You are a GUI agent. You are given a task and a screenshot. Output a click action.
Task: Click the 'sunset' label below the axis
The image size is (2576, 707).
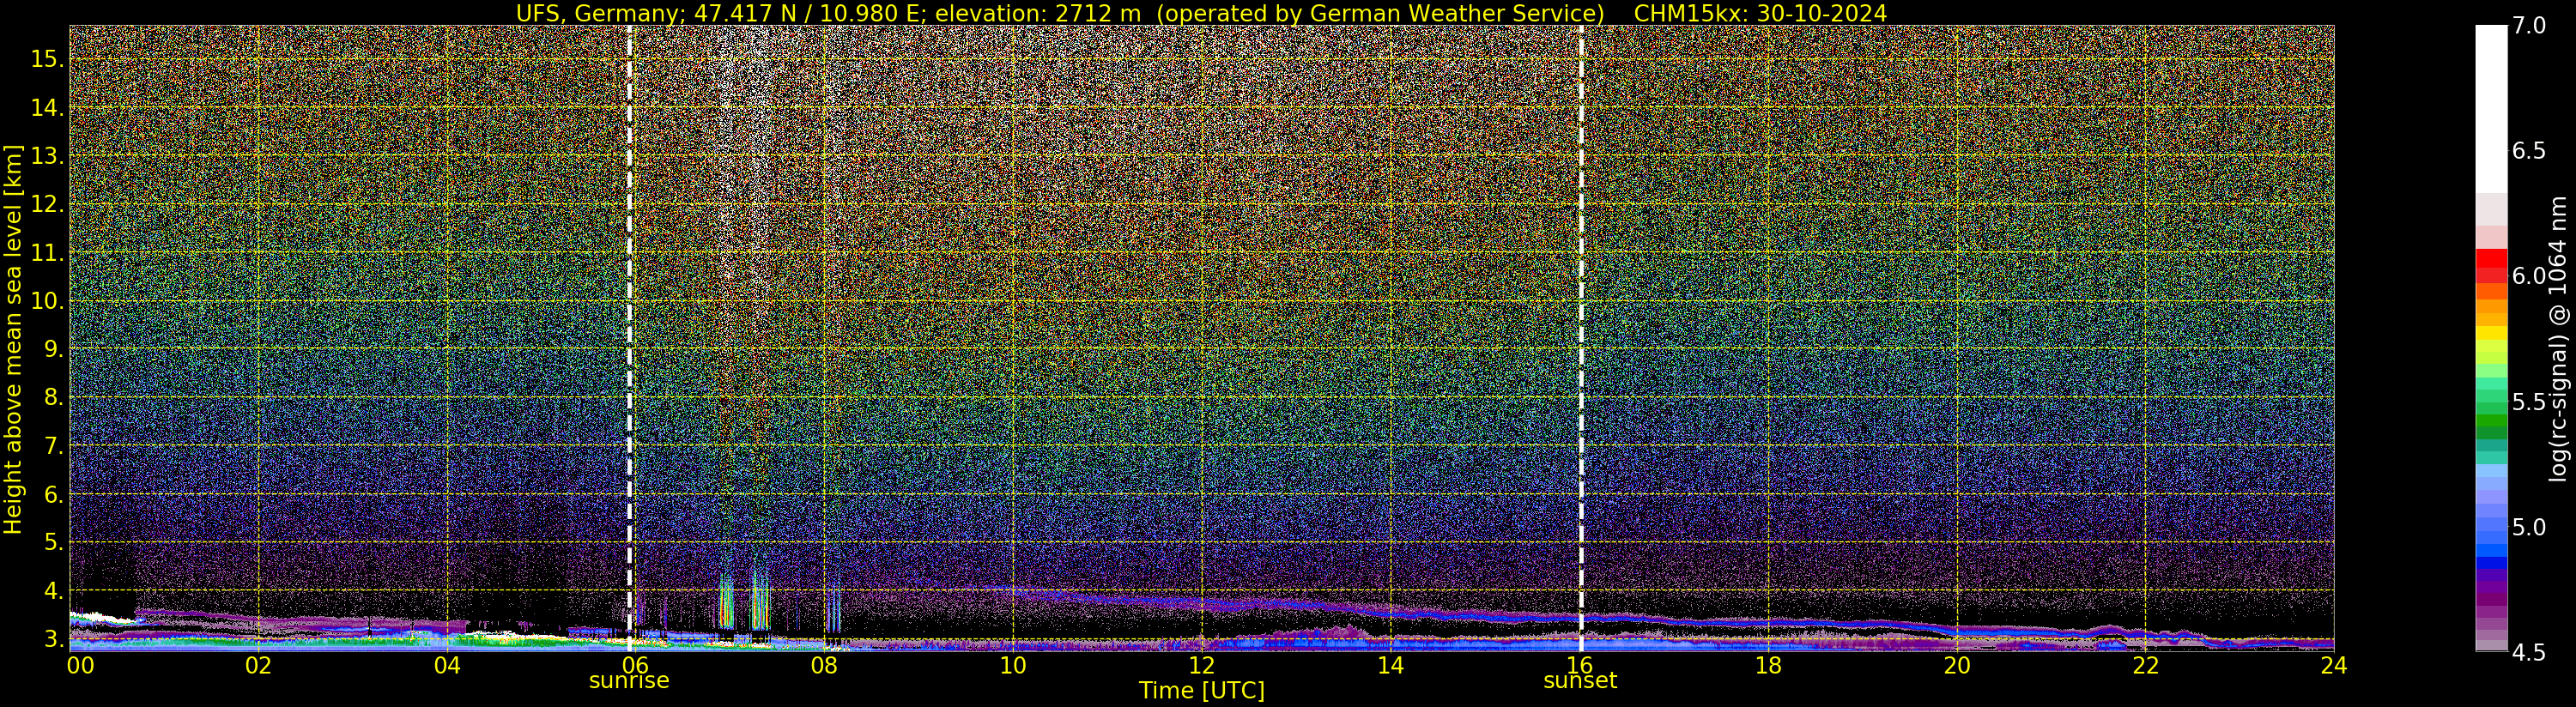click(x=1580, y=681)
